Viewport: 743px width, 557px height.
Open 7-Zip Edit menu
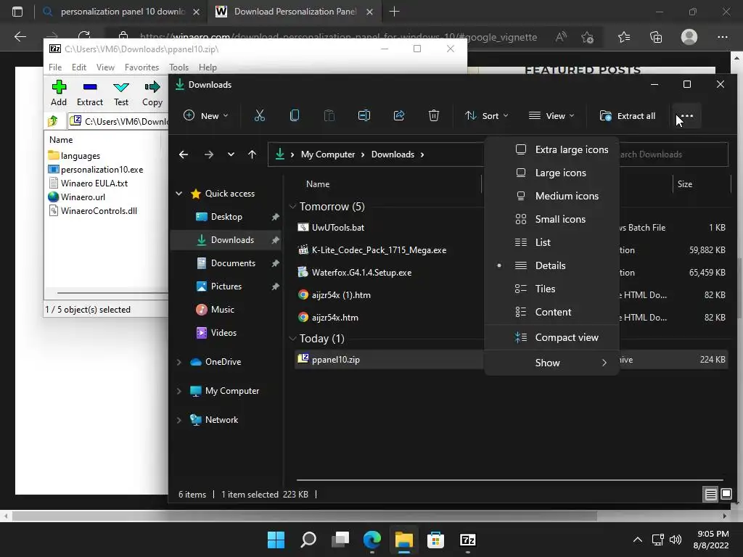(79, 67)
